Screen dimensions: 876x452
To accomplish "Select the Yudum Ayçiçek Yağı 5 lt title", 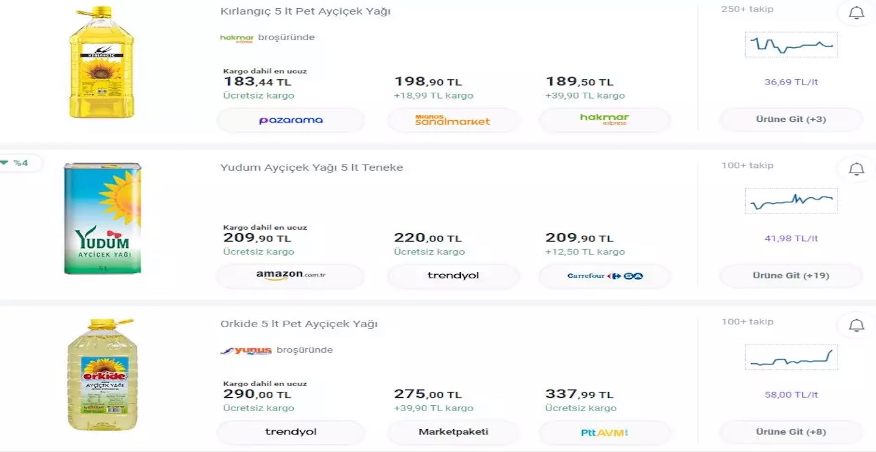I will (311, 167).
